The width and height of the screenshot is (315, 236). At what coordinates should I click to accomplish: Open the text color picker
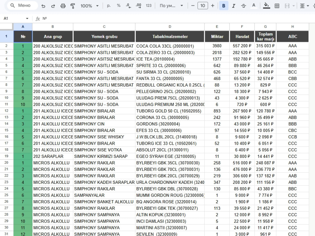point(254,6)
